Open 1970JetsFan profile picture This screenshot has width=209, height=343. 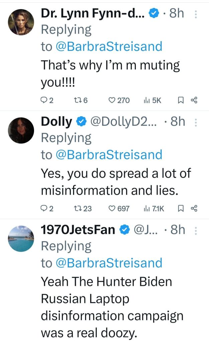click(x=21, y=238)
